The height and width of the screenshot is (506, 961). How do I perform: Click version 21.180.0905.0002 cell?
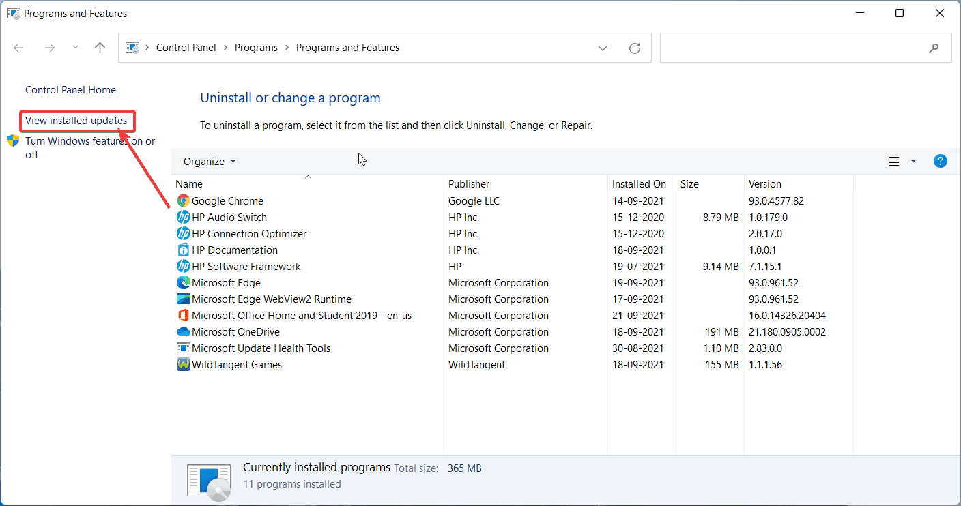[x=787, y=331]
